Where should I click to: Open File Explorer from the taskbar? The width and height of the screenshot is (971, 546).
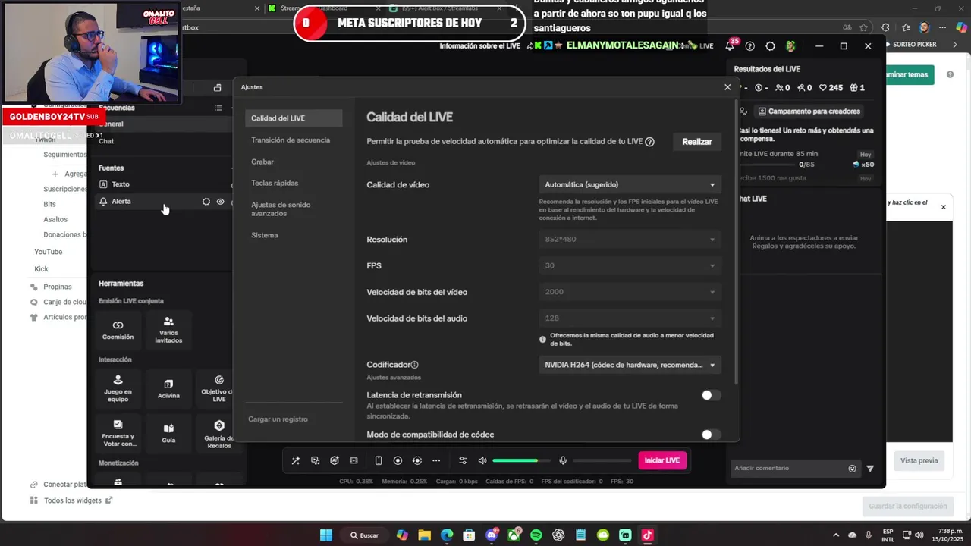coord(424,535)
